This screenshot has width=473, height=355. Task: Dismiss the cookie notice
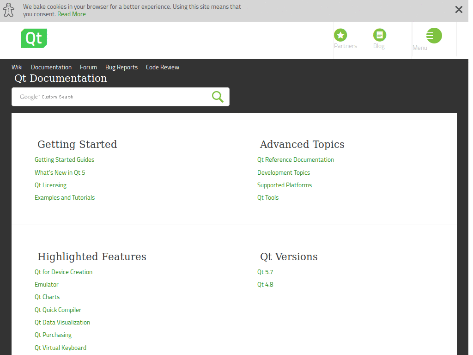[x=459, y=9]
